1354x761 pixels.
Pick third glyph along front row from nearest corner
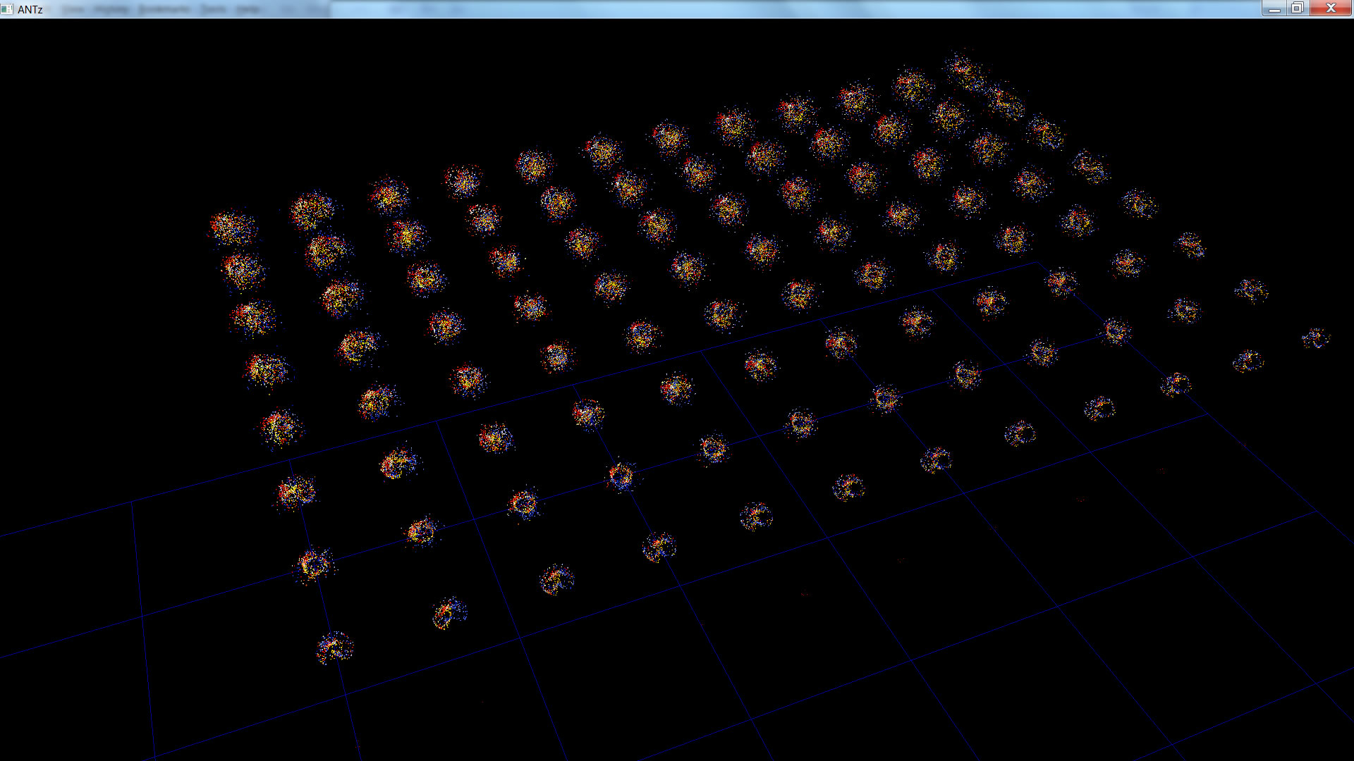(x=557, y=580)
